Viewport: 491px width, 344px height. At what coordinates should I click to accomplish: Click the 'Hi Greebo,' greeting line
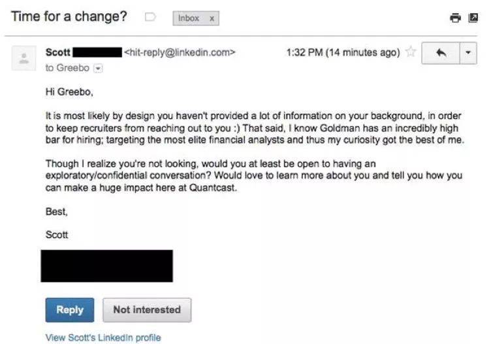(69, 92)
